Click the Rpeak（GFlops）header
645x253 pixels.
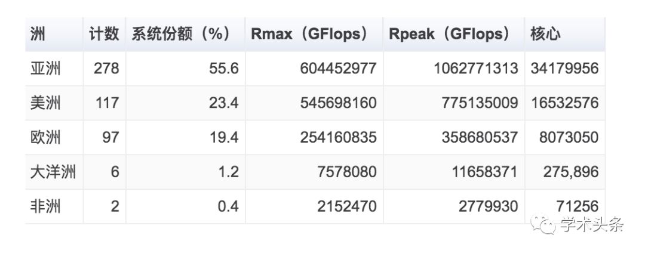coord(449,34)
